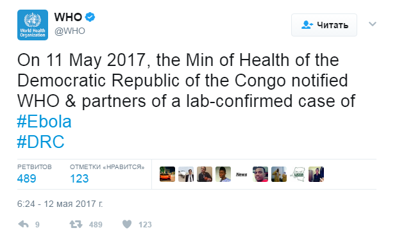Click the WHO profile avatar logo
Viewport: 397px width, 237px height.
coord(33,25)
